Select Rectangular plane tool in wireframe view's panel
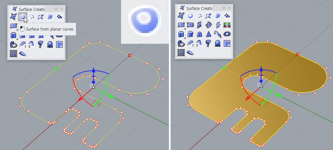 [x=13, y=26]
